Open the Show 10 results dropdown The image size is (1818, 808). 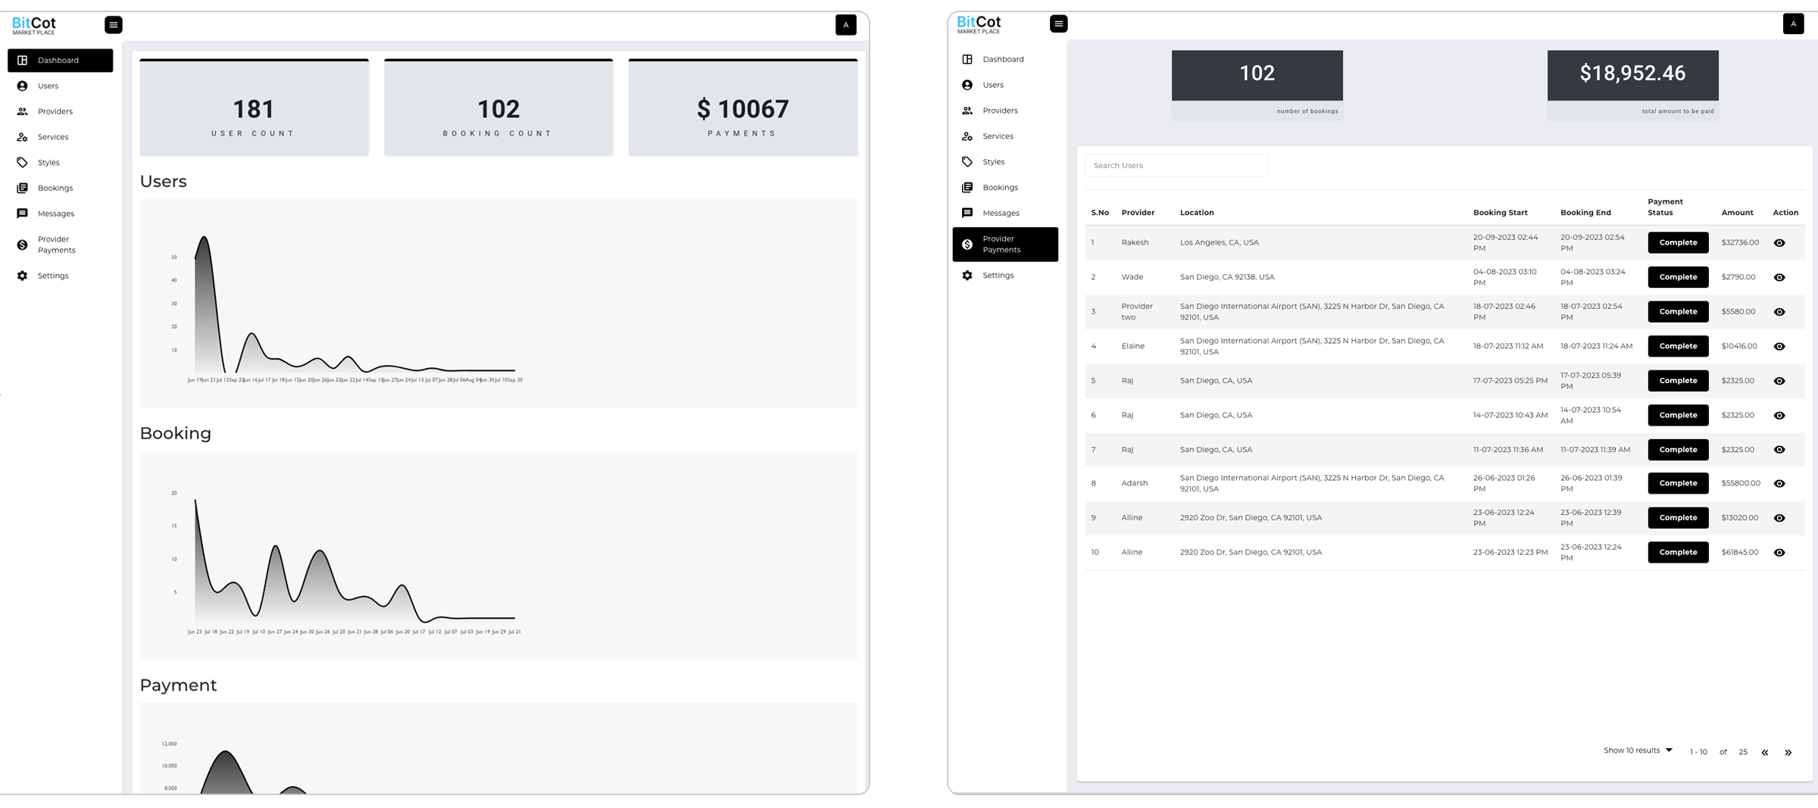[1638, 750]
